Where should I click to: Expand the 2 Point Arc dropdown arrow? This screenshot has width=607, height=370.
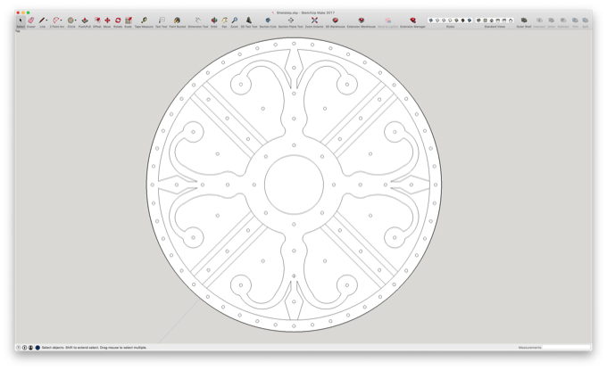(62, 21)
